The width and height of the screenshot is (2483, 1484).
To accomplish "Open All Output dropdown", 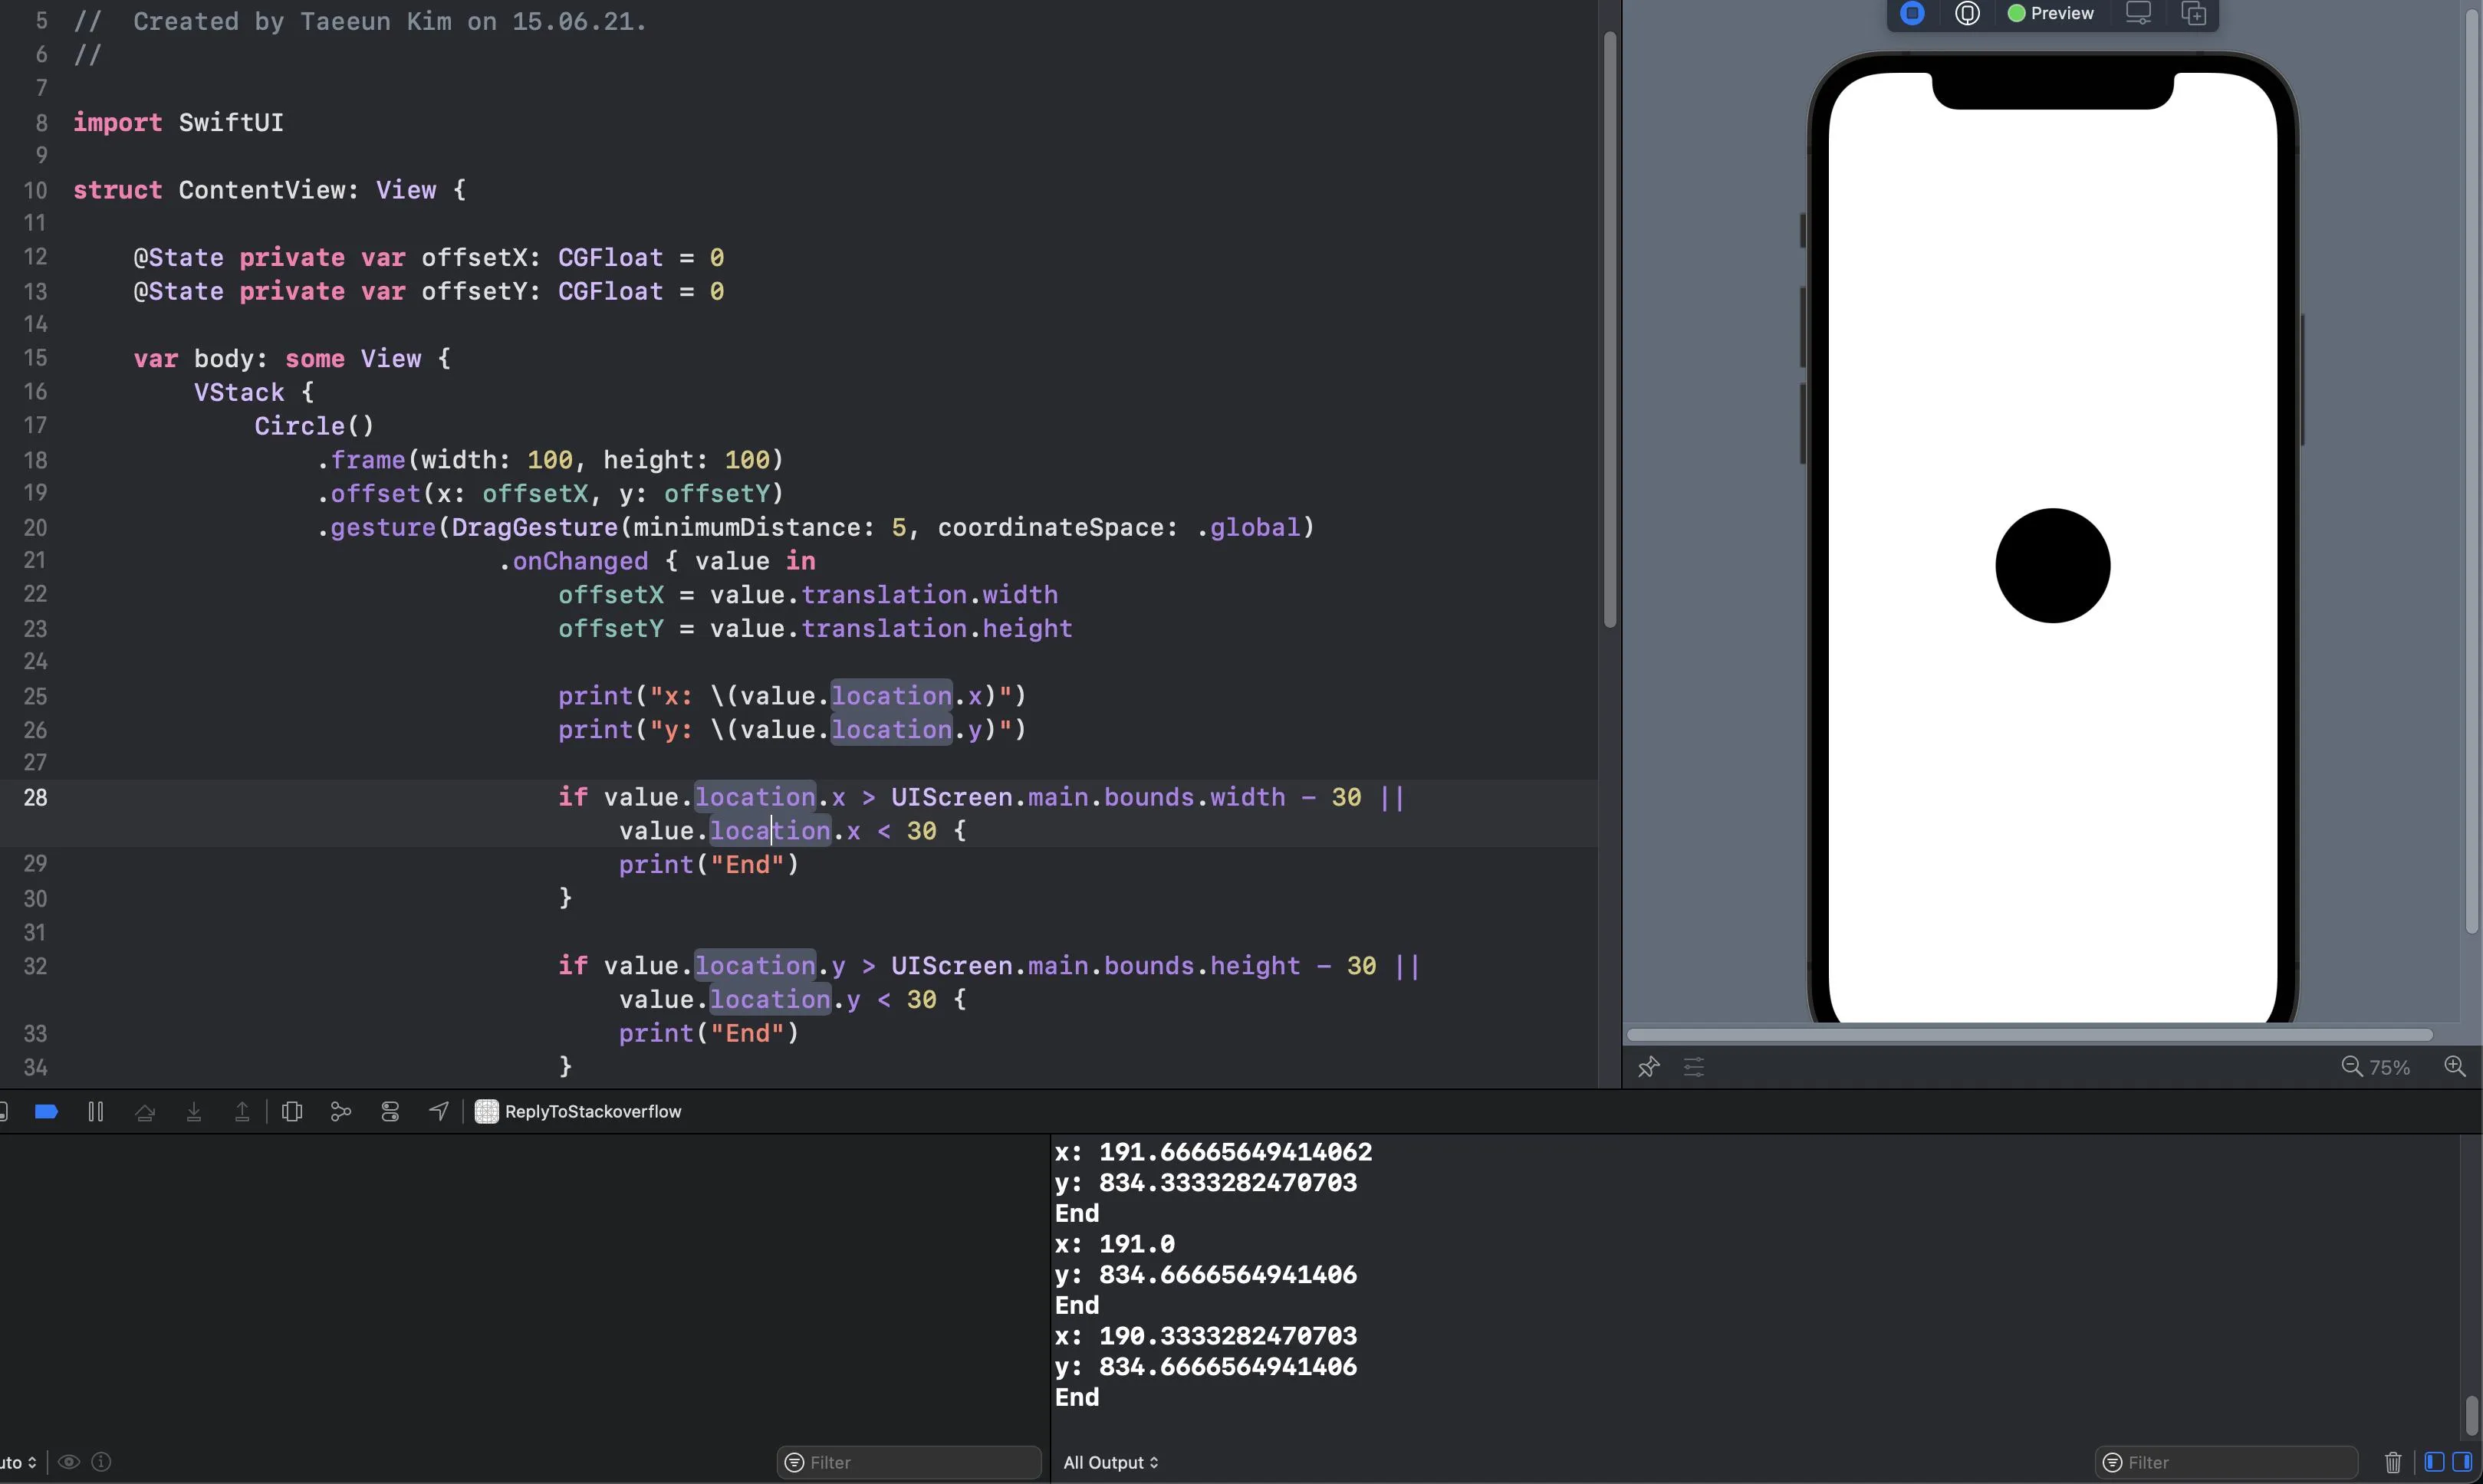I will click(x=1110, y=1462).
